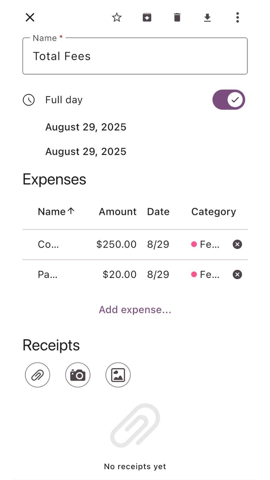Download the entry data

207,18
